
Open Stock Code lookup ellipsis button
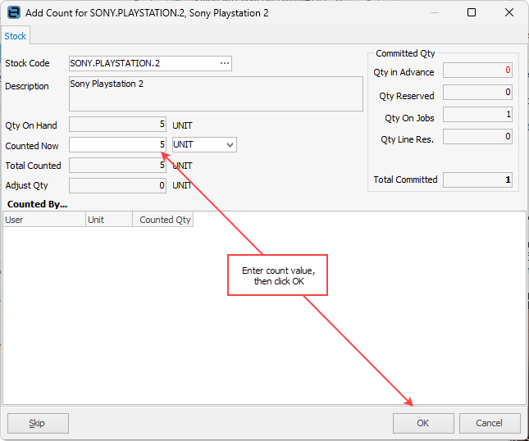click(x=225, y=63)
